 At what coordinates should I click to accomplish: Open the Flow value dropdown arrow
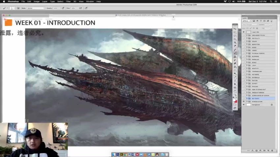(77, 8)
